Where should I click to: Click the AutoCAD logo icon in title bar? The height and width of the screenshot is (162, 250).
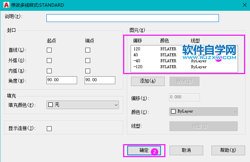tap(6, 5)
